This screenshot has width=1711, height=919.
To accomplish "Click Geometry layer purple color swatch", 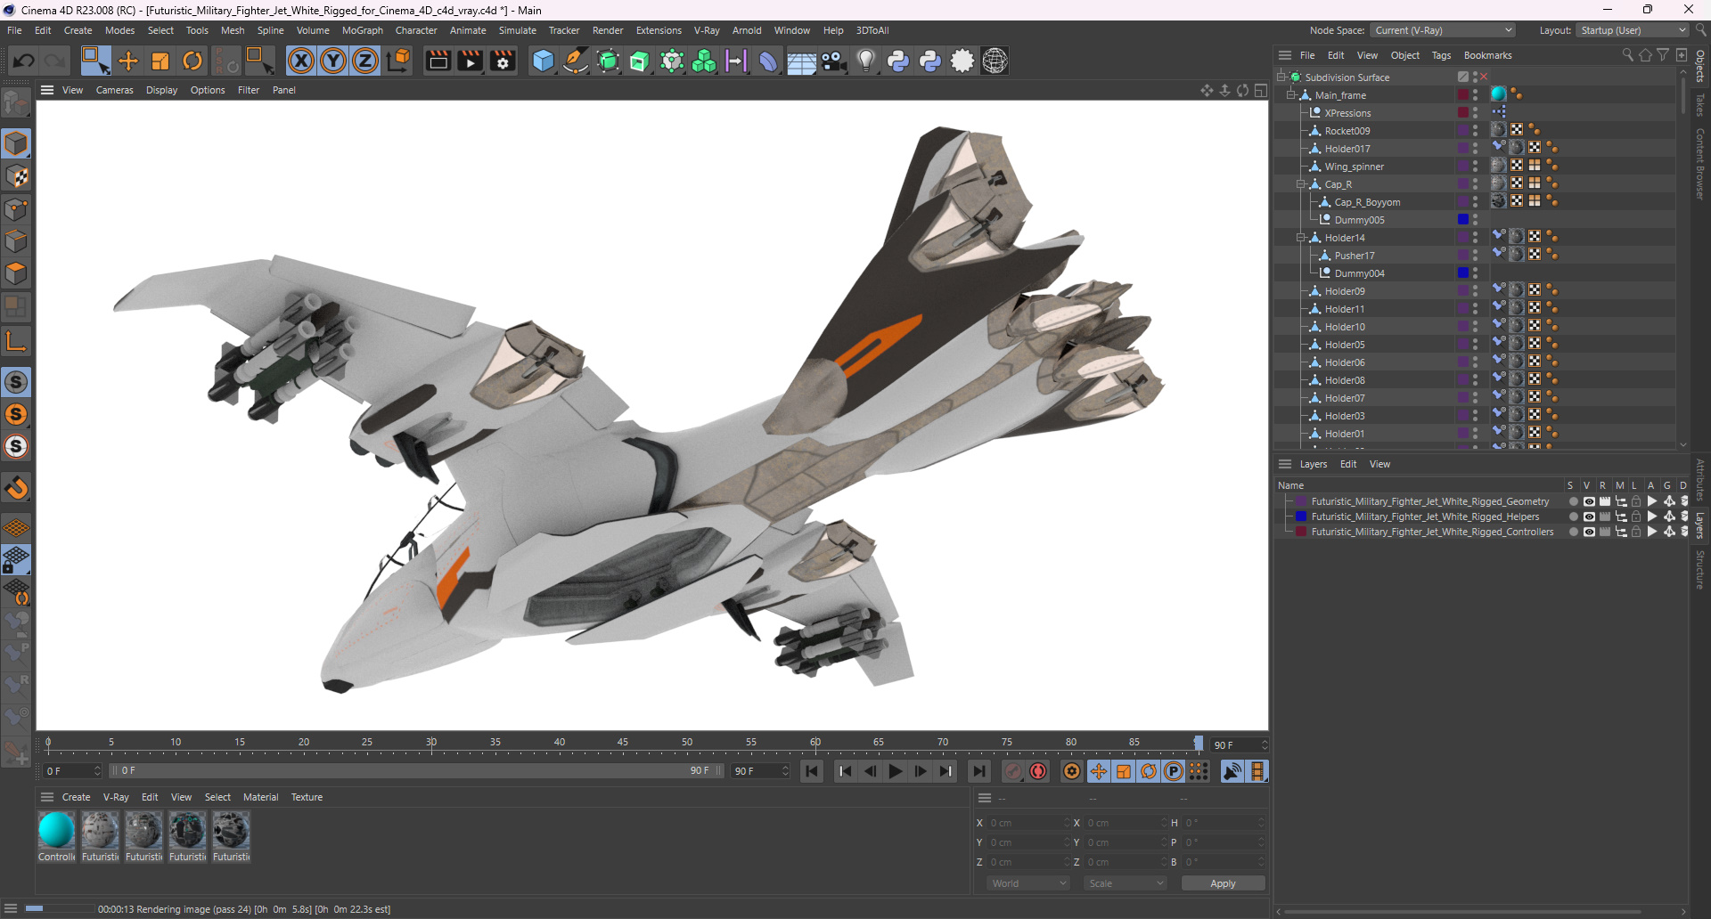I will pyautogui.click(x=1301, y=501).
